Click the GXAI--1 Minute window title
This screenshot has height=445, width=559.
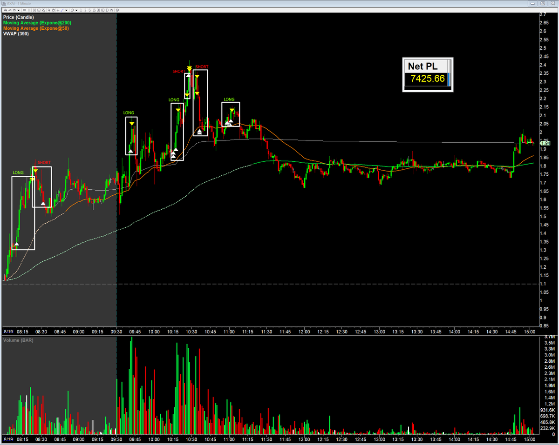pos(19,4)
